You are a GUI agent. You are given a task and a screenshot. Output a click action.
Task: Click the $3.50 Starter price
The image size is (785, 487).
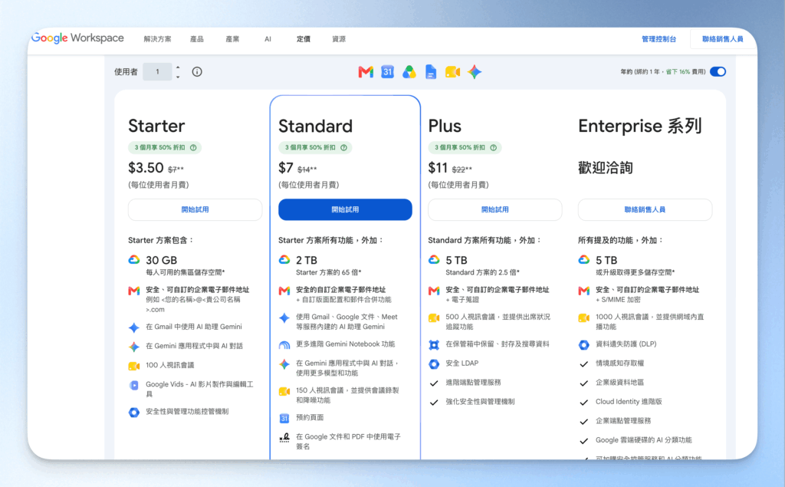[146, 167]
